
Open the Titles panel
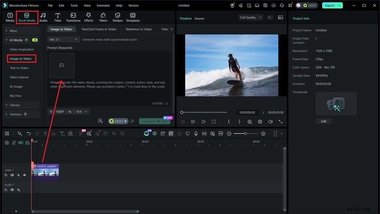57,18
